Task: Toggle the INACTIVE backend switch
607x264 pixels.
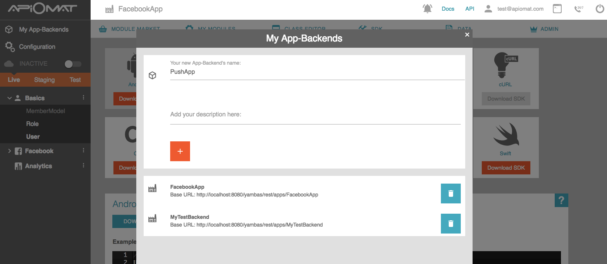Action: 73,64
